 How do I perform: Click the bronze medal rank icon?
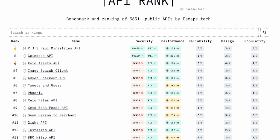click(x=15, y=63)
